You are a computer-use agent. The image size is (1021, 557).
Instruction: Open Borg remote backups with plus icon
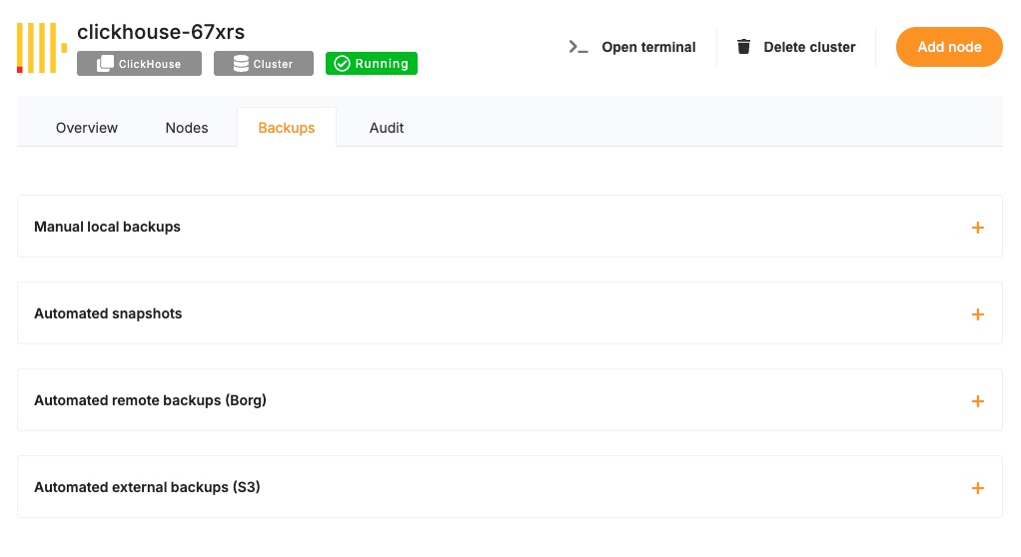977,401
